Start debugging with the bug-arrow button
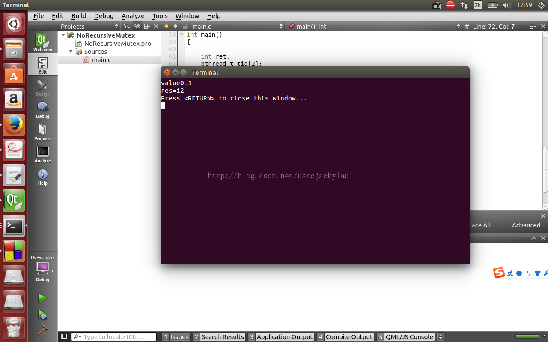Screen dimensions: 548x342 coord(42,315)
